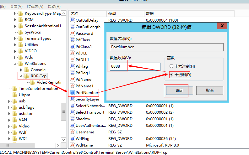Click the PortNumber DWORD icon
249x155 pixels.
pos(73,92)
